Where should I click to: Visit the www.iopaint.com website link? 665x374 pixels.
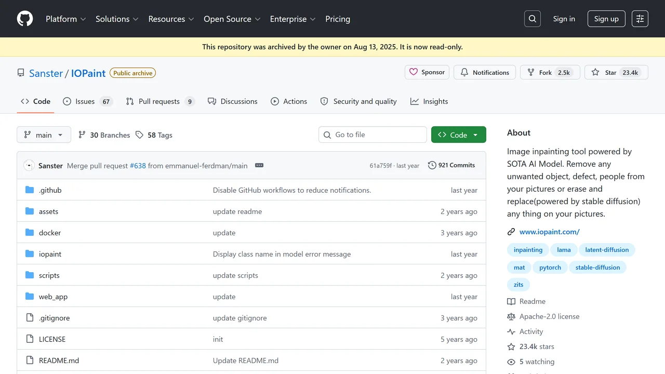(x=550, y=232)
